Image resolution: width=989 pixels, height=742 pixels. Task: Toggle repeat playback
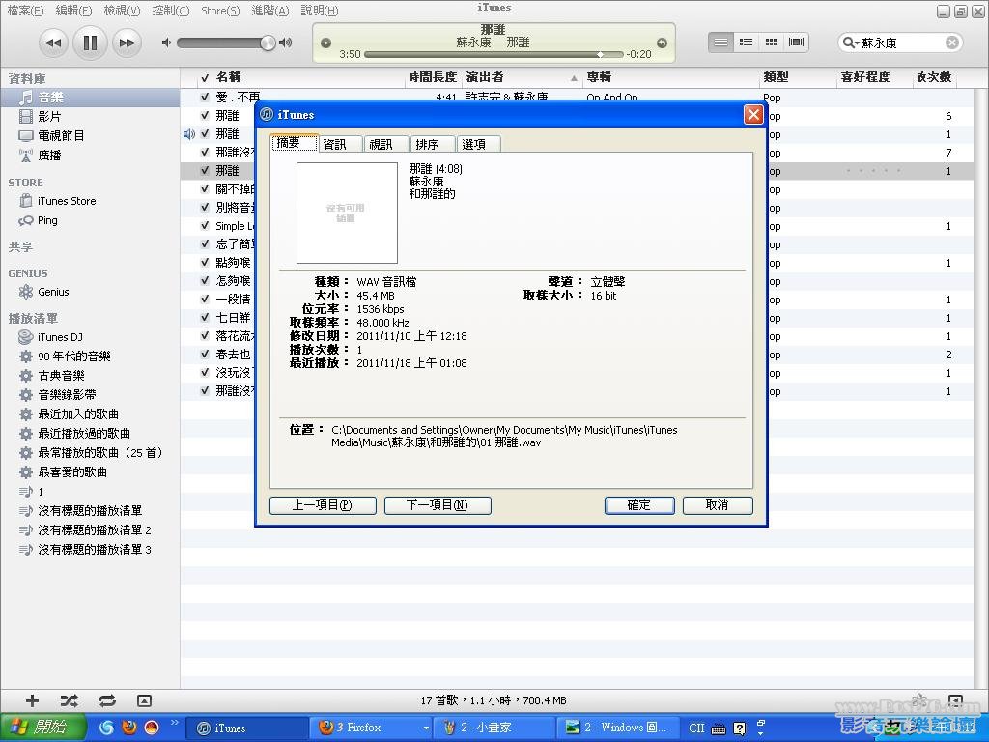tap(107, 700)
